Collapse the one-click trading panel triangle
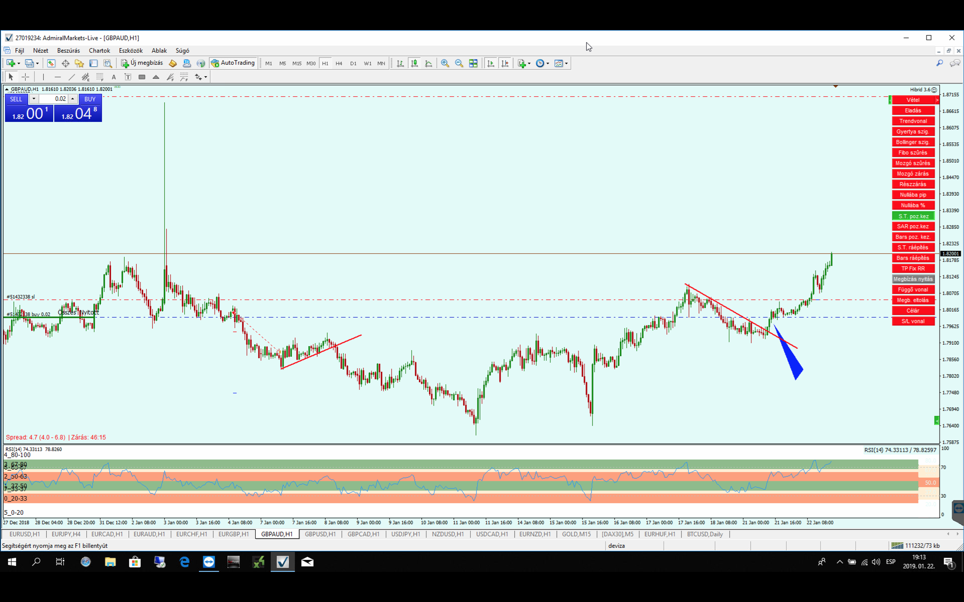The height and width of the screenshot is (602, 964). 7,89
